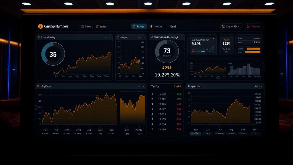The image size is (293, 165).
Task: Click the clock icon on the Pees button
Action: coord(82,26)
